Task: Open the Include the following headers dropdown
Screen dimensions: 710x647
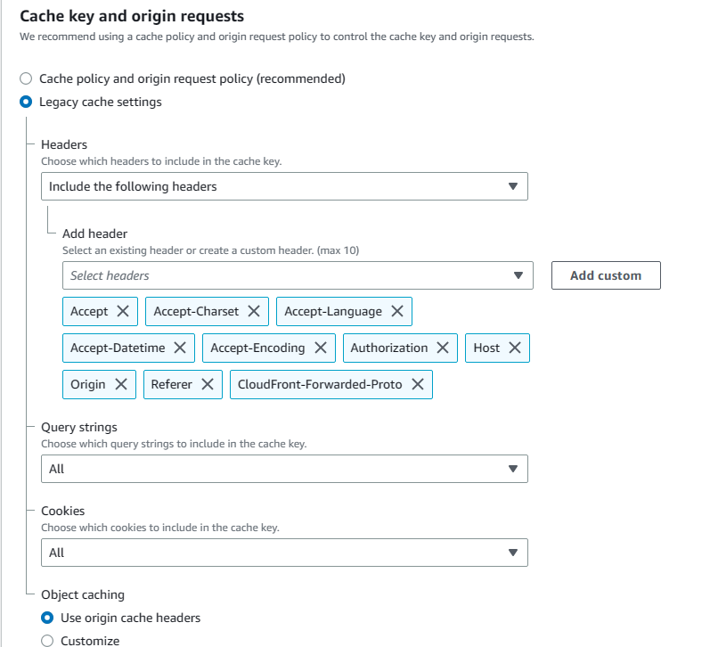Action: 284,186
